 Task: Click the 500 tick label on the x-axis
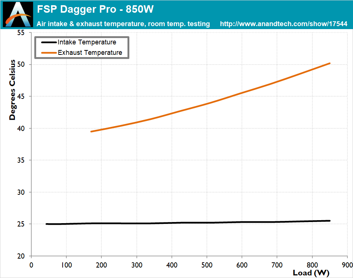[x=207, y=264]
